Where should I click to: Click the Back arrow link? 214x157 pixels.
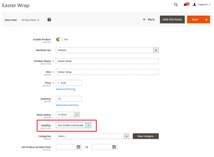click(x=149, y=20)
